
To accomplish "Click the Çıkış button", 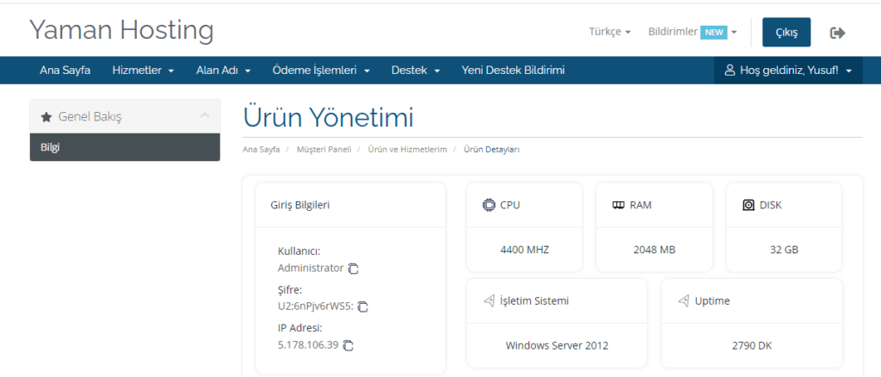I will tap(786, 32).
